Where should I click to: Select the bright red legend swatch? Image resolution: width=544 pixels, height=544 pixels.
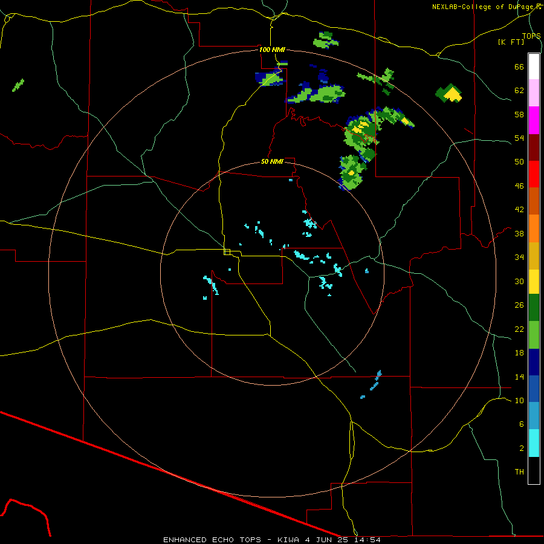pos(534,174)
